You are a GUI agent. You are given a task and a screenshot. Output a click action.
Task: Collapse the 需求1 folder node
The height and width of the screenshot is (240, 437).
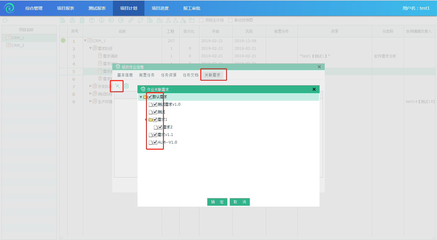point(146,120)
